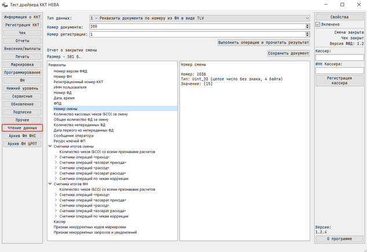The width and height of the screenshot is (367, 252).
Task: Click the «ИНН Кассира» text field
Action: coord(339,71)
